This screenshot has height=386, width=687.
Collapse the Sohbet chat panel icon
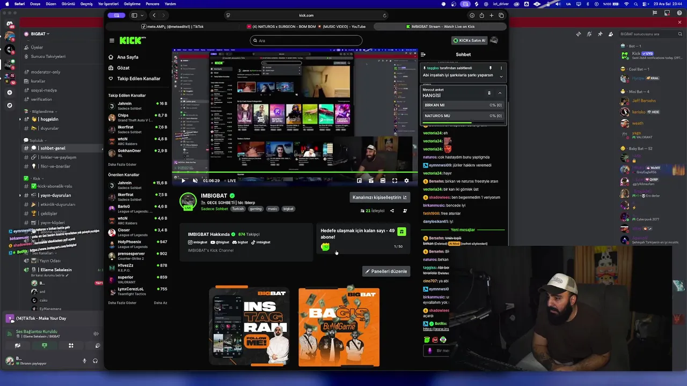pos(423,54)
